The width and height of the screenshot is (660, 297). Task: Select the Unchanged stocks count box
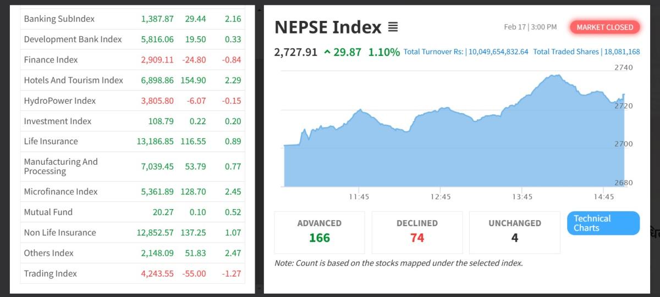[514, 232]
